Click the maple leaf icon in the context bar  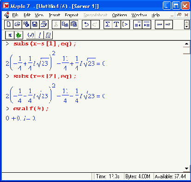[18, 35]
